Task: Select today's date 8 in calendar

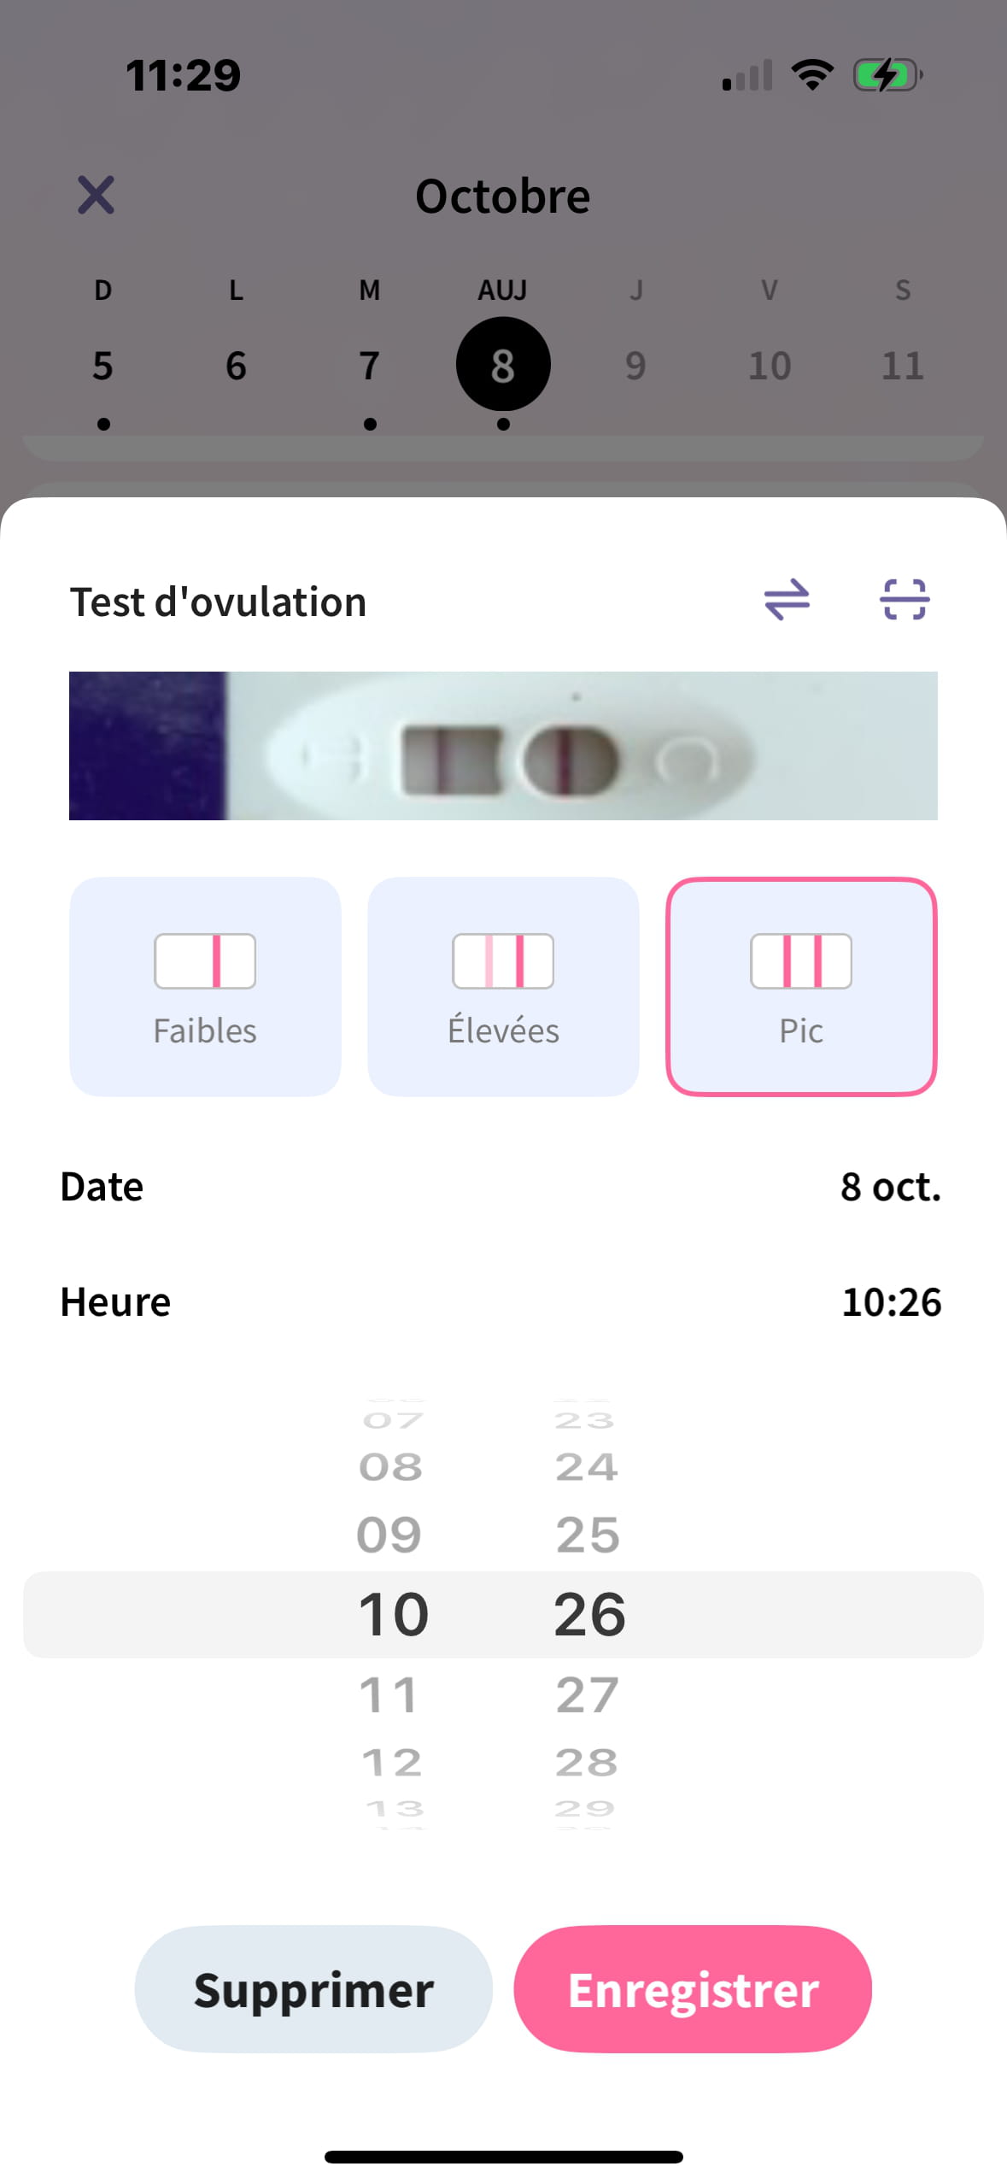Action: (x=503, y=365)
